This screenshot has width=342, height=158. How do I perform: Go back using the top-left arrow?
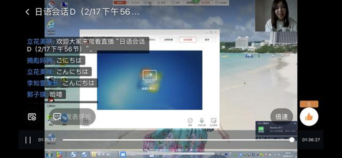click(27, 12)
